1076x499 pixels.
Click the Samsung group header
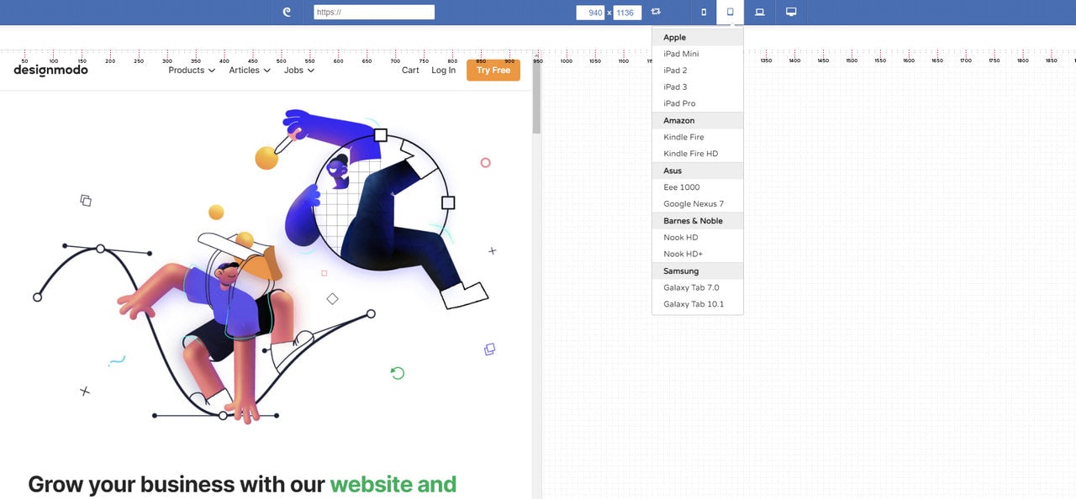698,271
